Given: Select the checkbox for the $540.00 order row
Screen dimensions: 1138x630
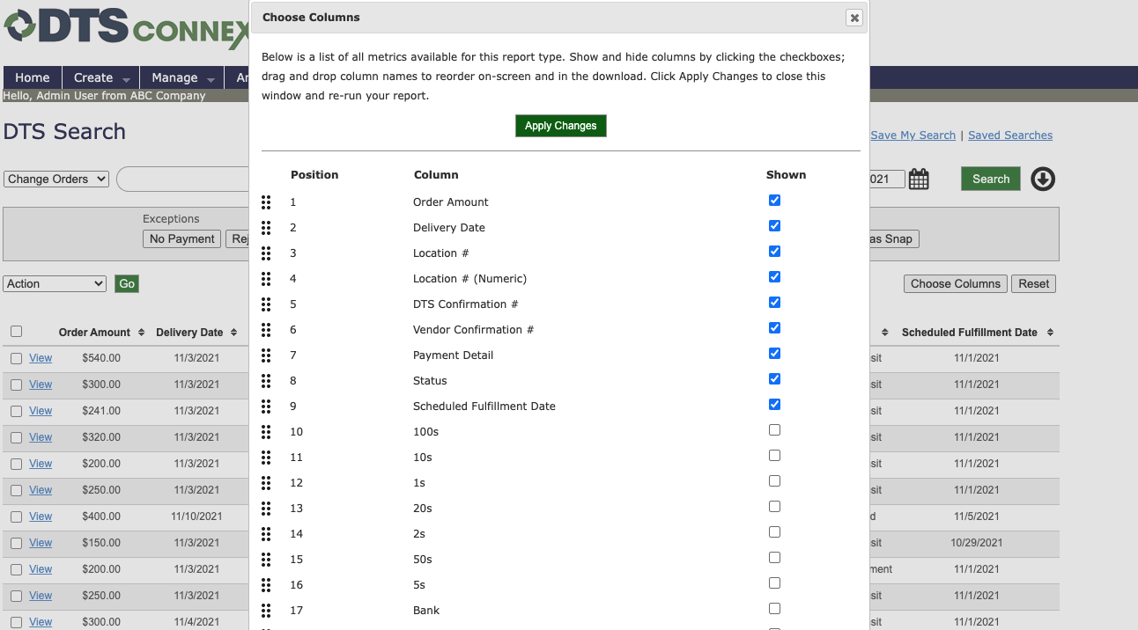Looking at the screenshot, I should 16,358.
